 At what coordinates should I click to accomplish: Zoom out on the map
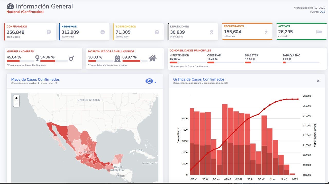(x=16, y=104)
